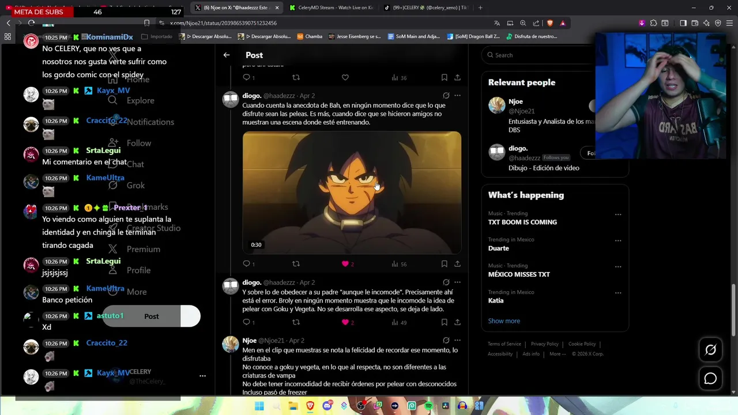738x415 pixels.
Task: Open File Explorer from the taskbar
Action: (293, 406)
